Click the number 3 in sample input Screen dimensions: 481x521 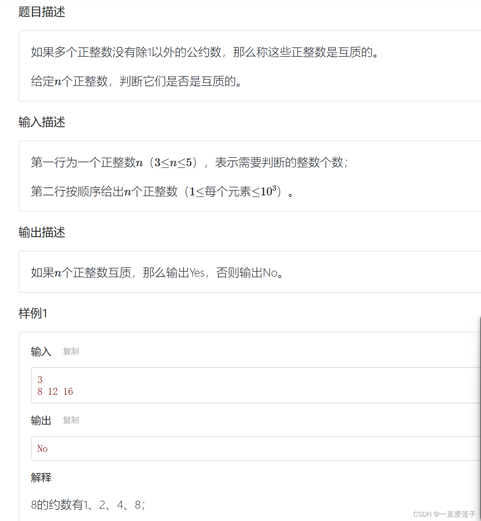tap(40, 380)
